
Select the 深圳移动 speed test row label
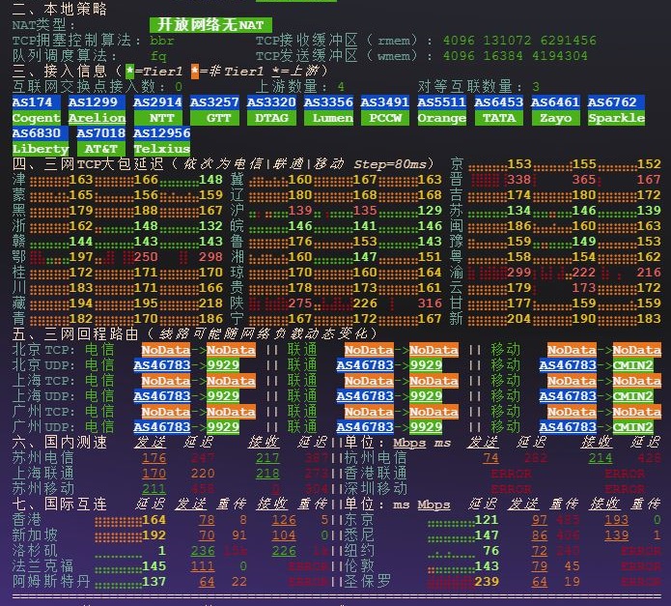[x=376, y=489]
